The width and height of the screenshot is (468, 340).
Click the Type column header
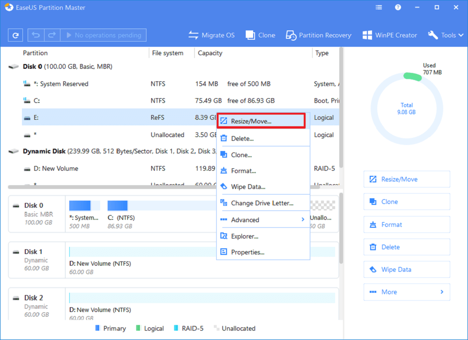coord(322,53)
